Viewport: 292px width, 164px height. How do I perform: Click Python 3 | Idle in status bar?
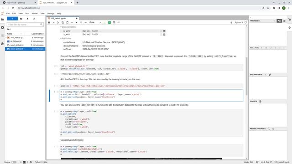[x=41, y=162]
